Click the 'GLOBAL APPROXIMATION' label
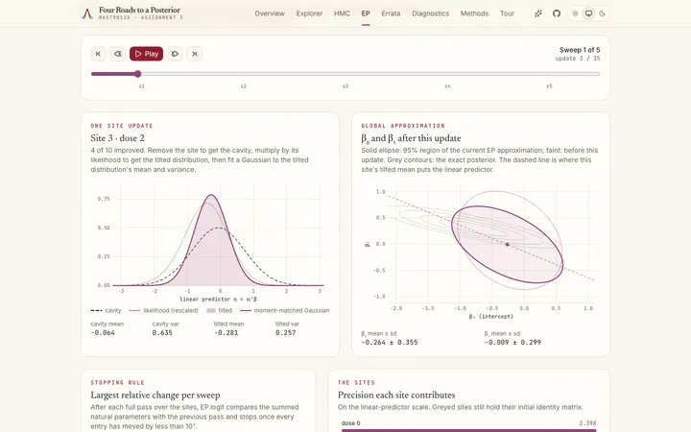The height and width of the screenshot is (432, 691). pos(403,126)
